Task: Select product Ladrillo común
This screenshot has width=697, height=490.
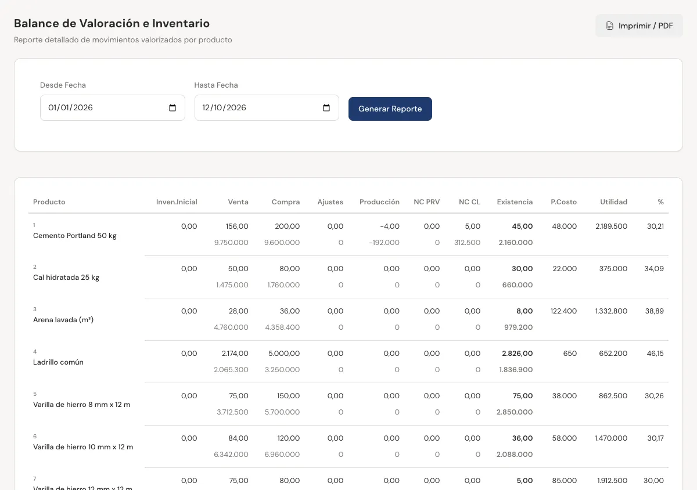Action: pyautogui.click(x=58, y=362)
